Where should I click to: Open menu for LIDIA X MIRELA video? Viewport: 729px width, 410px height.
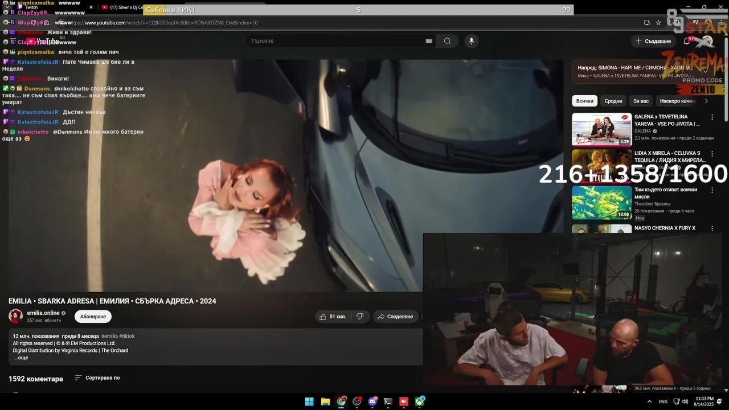point(712,154)
